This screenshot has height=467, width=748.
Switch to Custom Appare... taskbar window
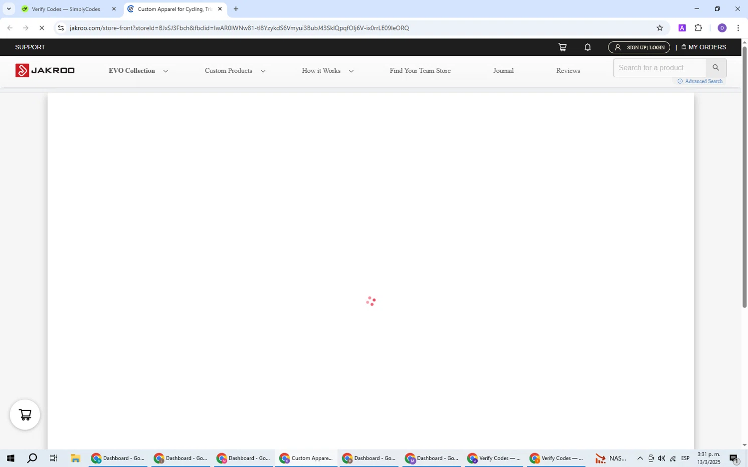click(306, 459)
